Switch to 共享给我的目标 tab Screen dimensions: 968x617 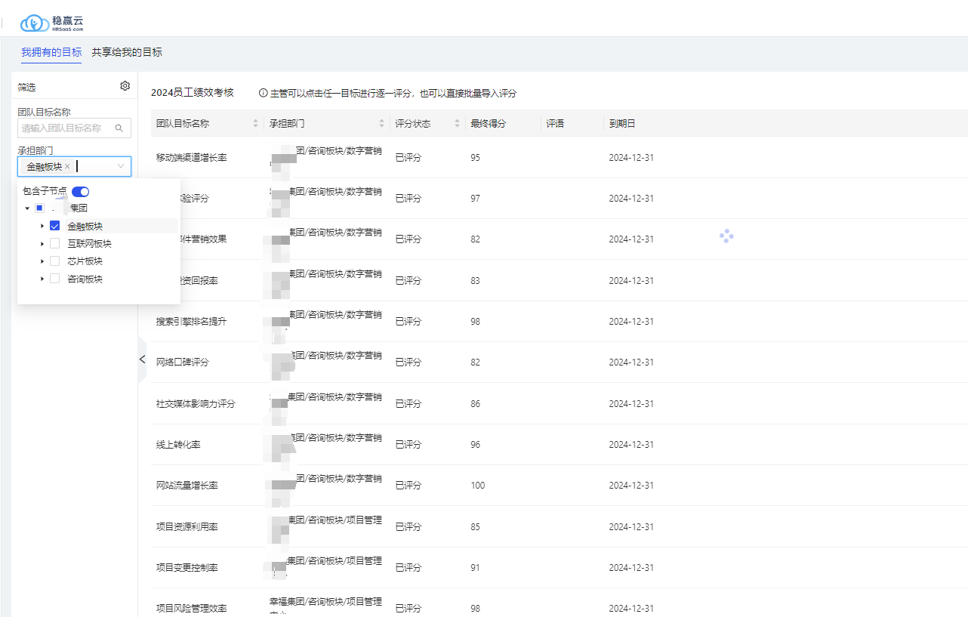pyautogui.click(x=127, y=53)
